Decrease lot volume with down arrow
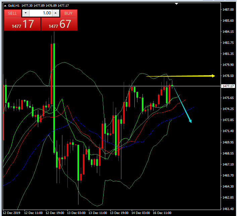 click(25, 13)
